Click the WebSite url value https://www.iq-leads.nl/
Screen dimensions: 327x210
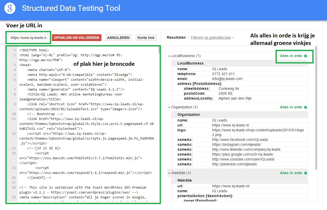pyautogui.click(x=231, y=186)
